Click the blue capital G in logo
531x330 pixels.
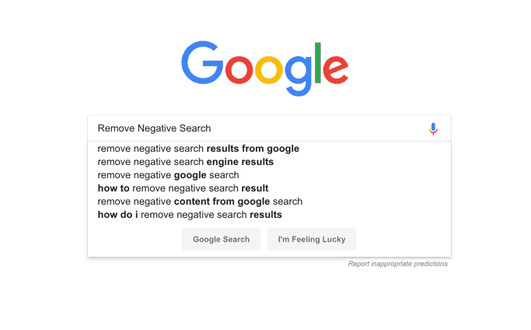[202, 63]
